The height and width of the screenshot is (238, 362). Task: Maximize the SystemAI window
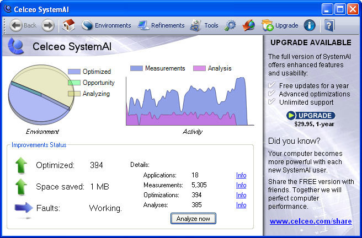(340, 9)
